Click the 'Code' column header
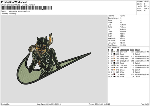 (x=132, y=50)
